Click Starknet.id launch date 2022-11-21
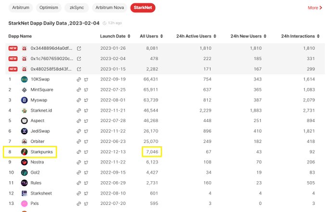 [113, 110]
